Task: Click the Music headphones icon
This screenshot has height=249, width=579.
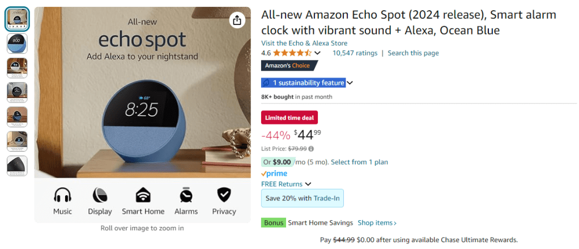Action: click(x=63, y=195)
